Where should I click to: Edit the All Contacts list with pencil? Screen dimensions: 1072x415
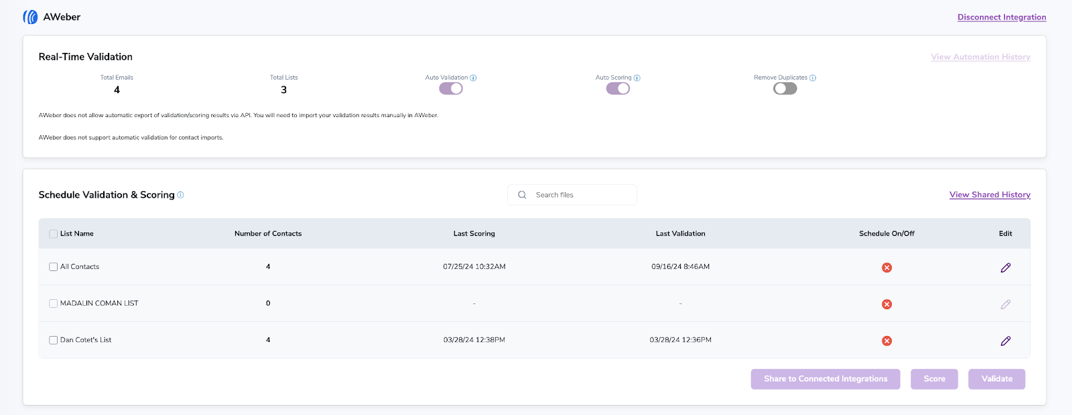1006,268
